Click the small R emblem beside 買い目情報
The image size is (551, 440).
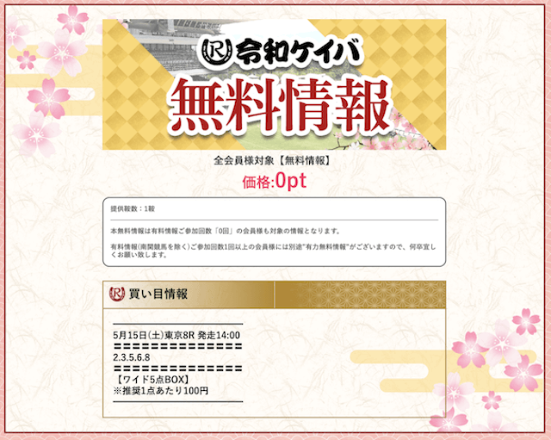(117, 294)
